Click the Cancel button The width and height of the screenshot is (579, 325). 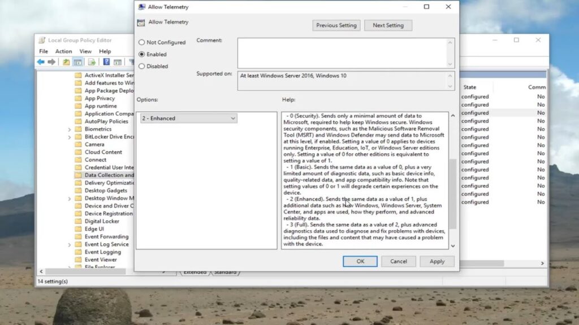pos(399,261)
